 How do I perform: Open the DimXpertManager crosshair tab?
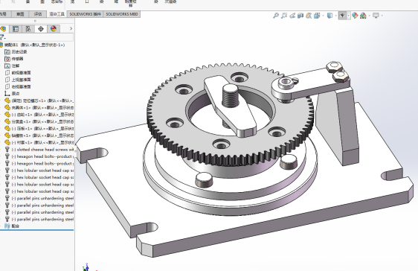click(x=41, y=29)
